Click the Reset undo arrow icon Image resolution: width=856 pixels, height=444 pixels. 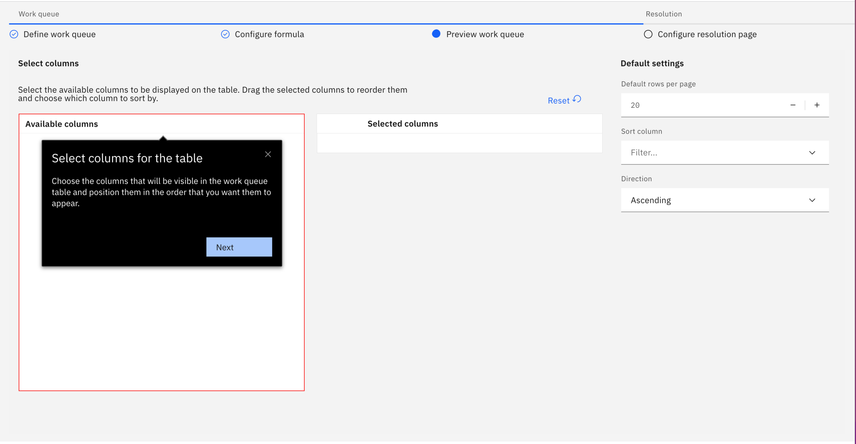[x=577, y=99]
